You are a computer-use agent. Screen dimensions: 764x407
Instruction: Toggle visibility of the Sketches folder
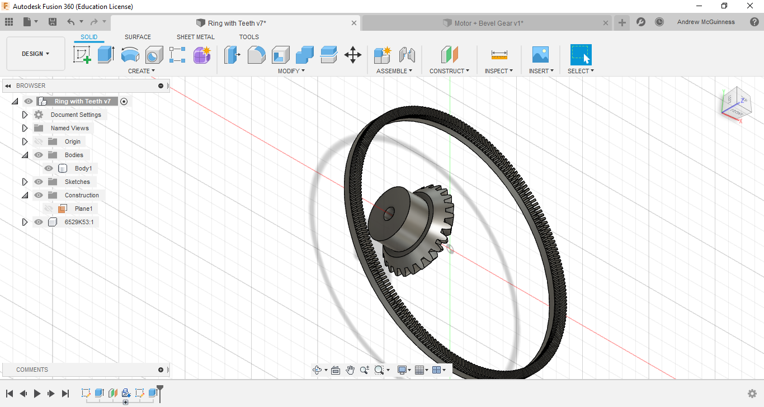(x=38, y=181)
